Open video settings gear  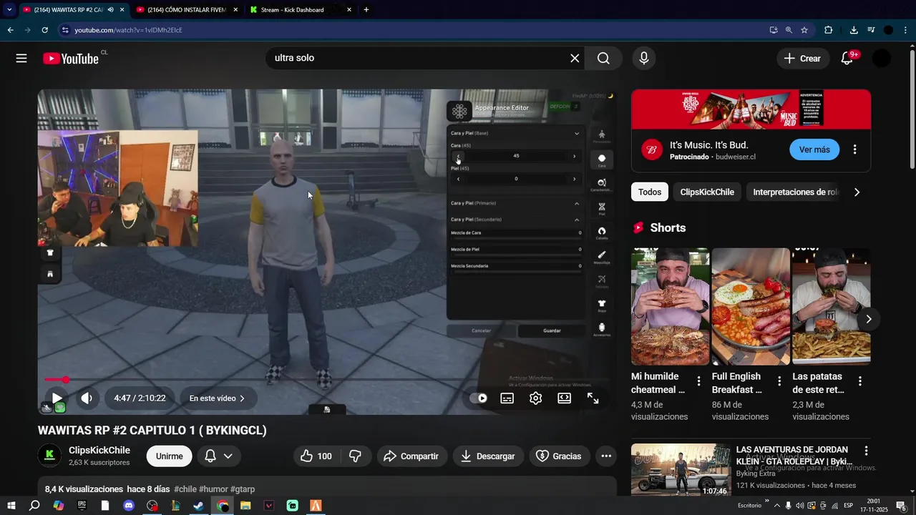(535, 398)
